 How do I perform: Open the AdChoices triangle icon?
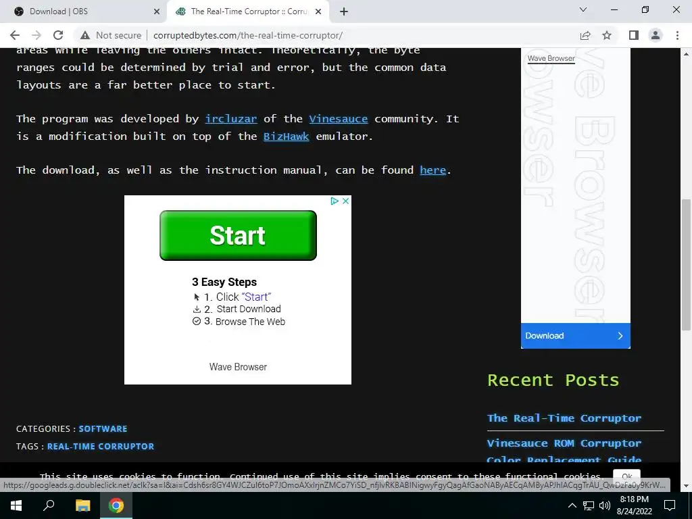tap(335, 201)
